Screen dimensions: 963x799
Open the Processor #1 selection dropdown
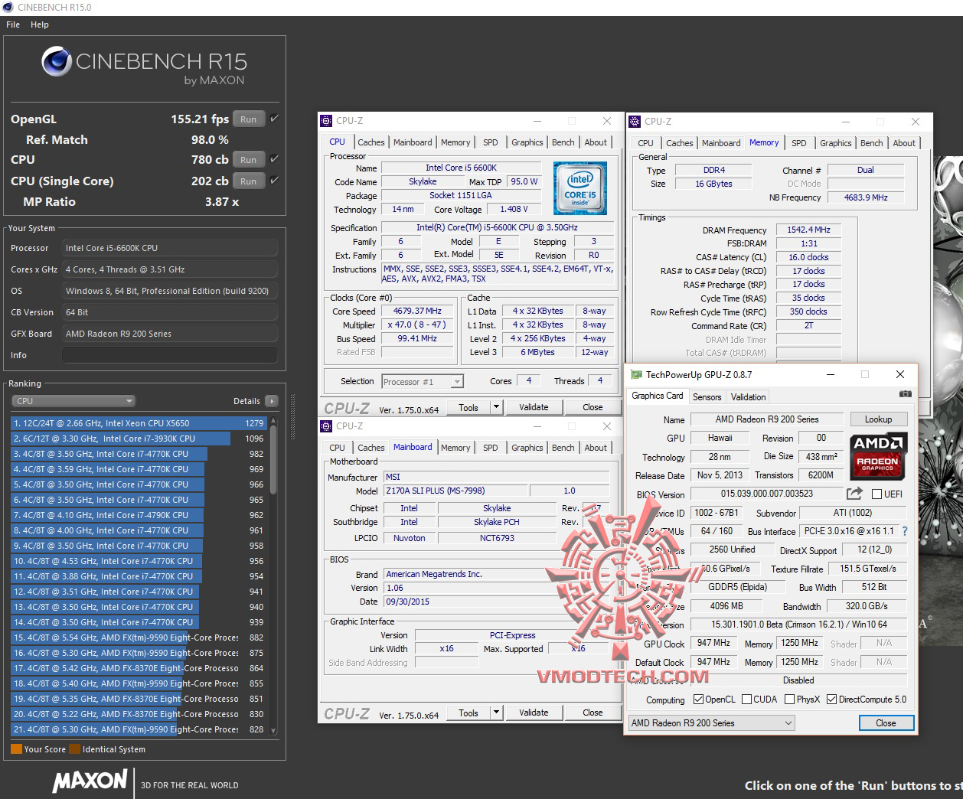coord(423,381)
